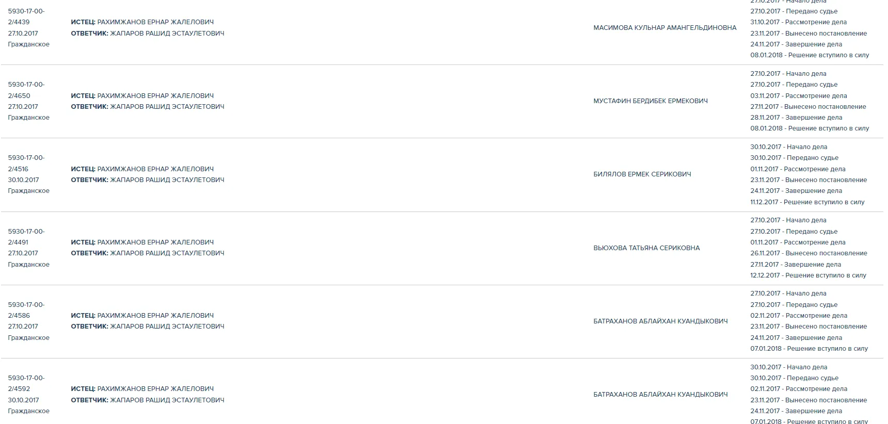Open case number 5930-17-00-2/4592
Image resolution: width=888 pixels, height=424 pixels.
coord(26,383)
